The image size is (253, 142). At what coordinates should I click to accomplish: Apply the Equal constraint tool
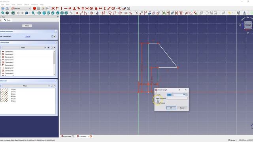(83, 8)
